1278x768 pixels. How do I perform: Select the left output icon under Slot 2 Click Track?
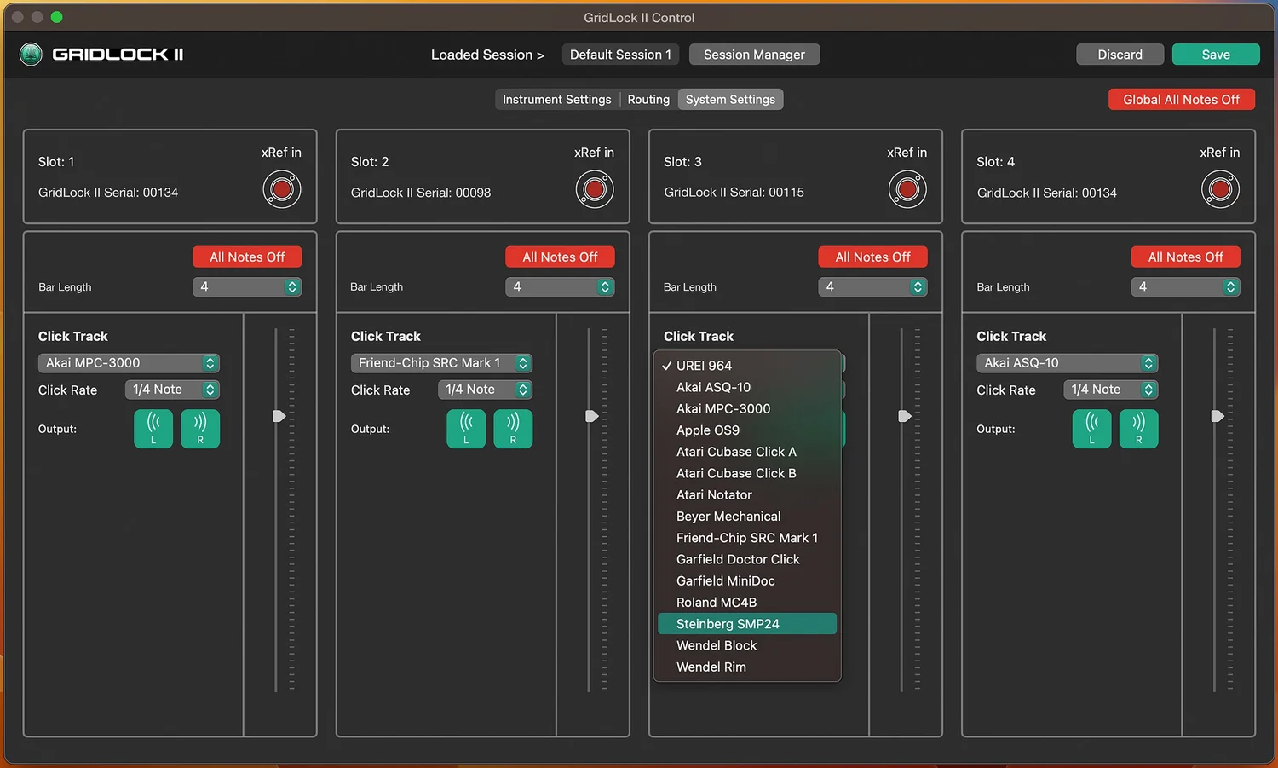tap(466, 429)
